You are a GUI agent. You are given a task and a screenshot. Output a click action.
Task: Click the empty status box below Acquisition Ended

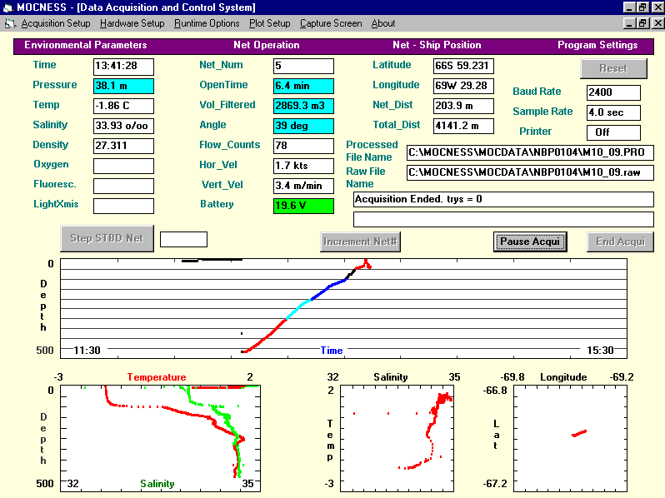click(503, 219)
